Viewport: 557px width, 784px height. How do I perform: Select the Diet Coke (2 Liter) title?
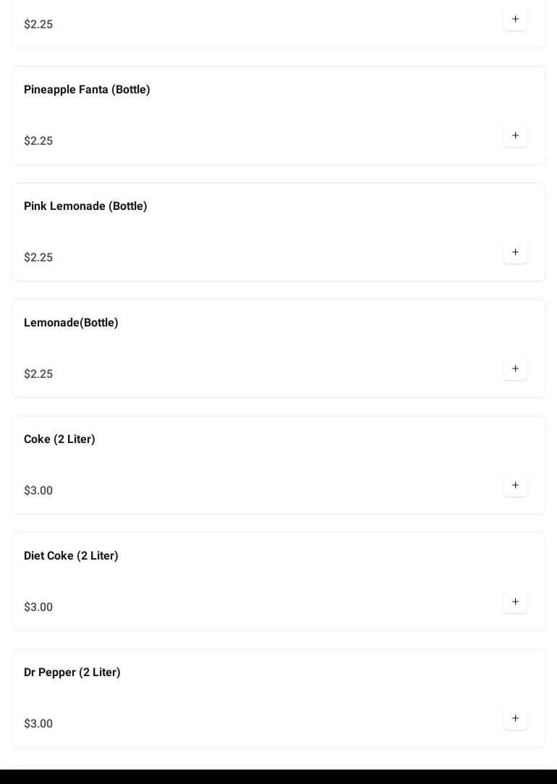pos(71,556)
